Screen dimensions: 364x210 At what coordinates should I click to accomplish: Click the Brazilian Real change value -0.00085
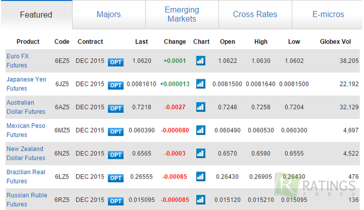click(x=175, y=176)
